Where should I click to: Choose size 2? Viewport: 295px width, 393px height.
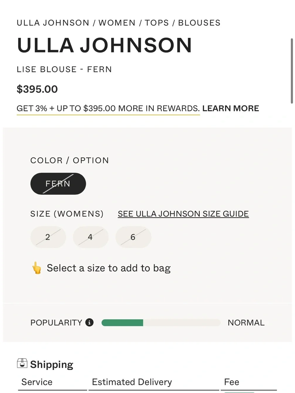(48, 237)
